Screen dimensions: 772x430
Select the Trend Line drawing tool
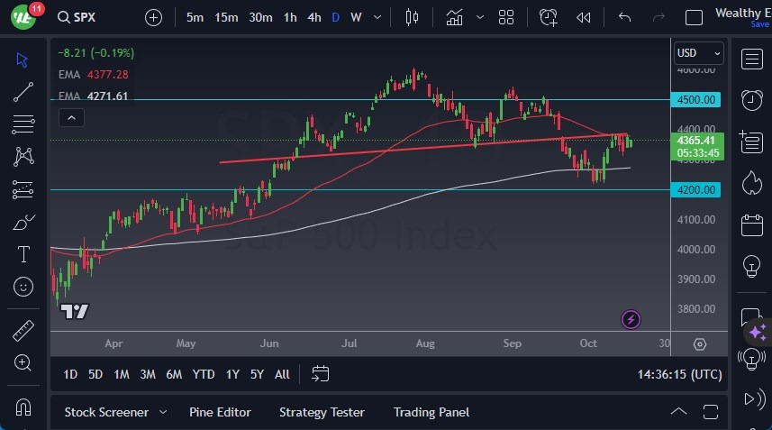23,91
